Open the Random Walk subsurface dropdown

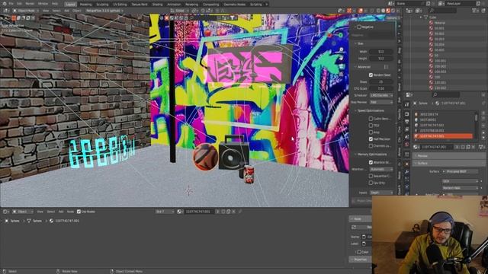[x=460, y=188]
